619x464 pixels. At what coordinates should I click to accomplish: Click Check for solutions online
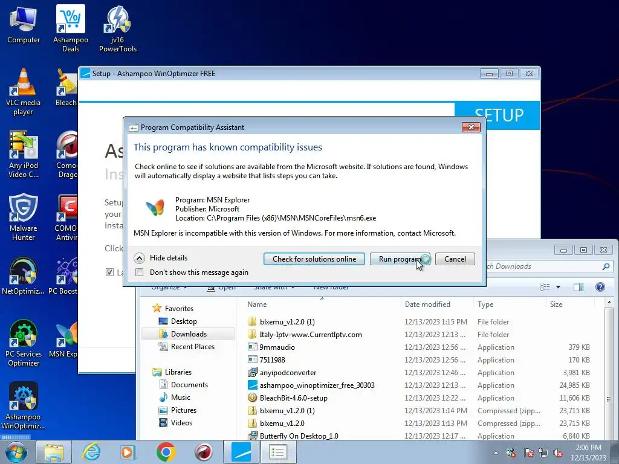[x=314, y=259]
